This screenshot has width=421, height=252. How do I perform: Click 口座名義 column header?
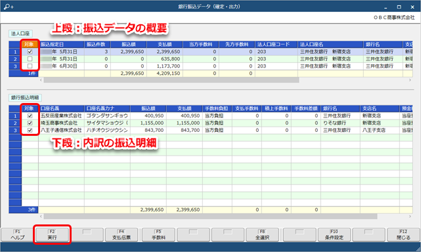click(62, 108)
